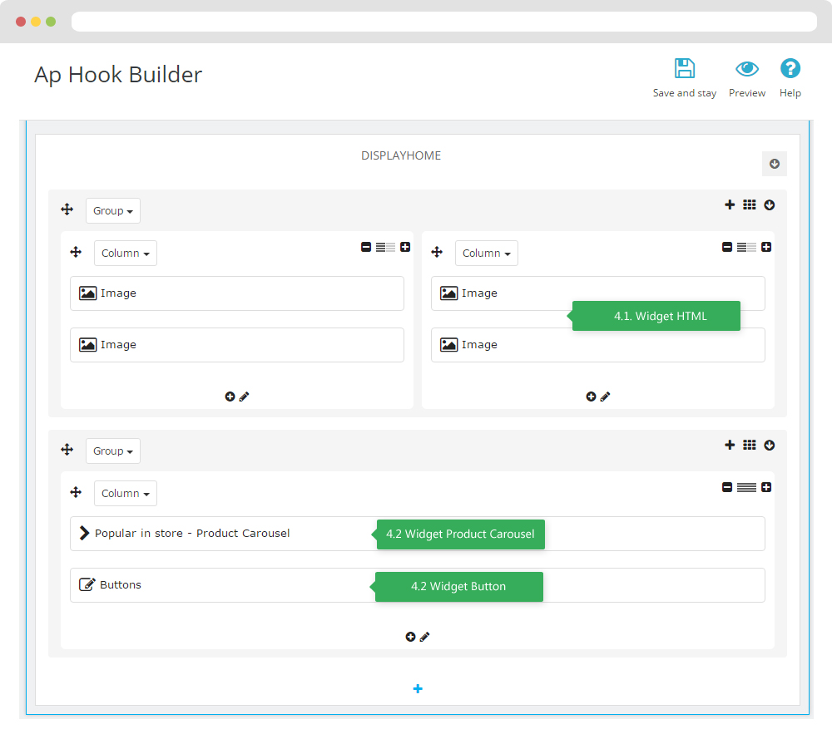Open Preview with the eye icon
Viewport: 832px width, 729px height.
pyautogui.click(x=747, y=68)
